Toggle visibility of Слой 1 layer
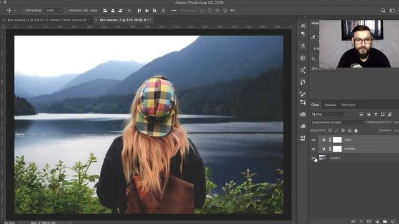399x224 pixels. click(313, 158)
